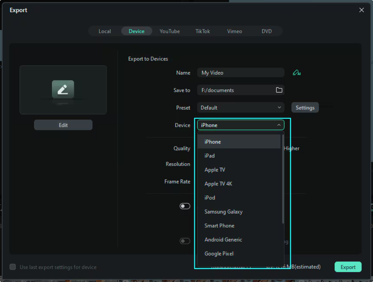Viewport: 373px width, 282px height.
Task: Check Use last export settings for device
Action: [12, 267]
